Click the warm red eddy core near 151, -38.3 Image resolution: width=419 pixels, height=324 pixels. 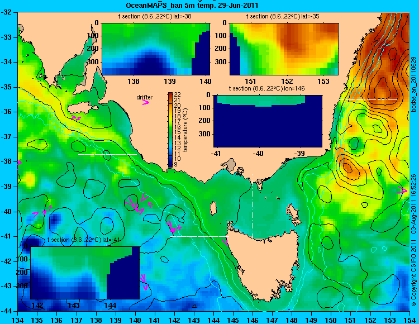(347, 168)
